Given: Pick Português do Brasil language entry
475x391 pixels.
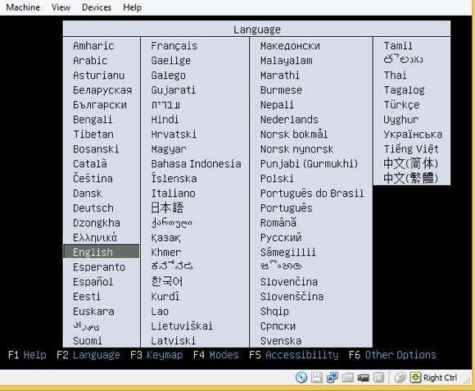Looking at the screenshot, I should pyautogui.click(x=312, y=193).
